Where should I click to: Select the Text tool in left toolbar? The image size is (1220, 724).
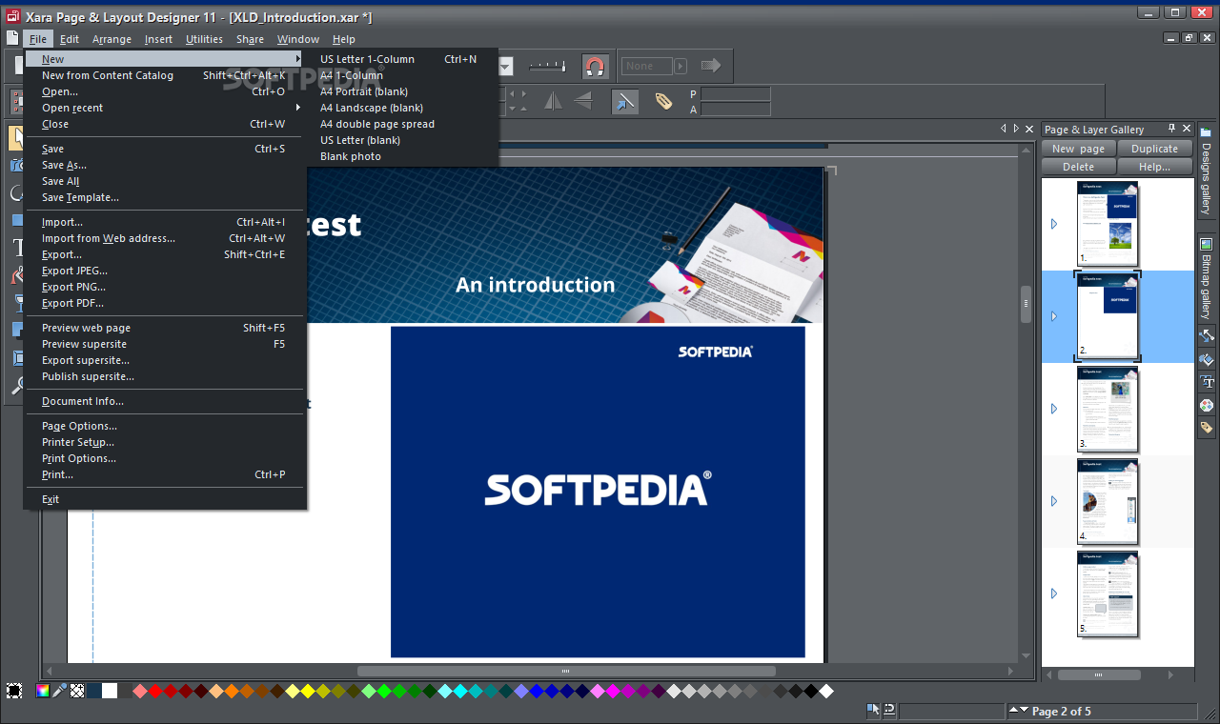click(18, 248)
